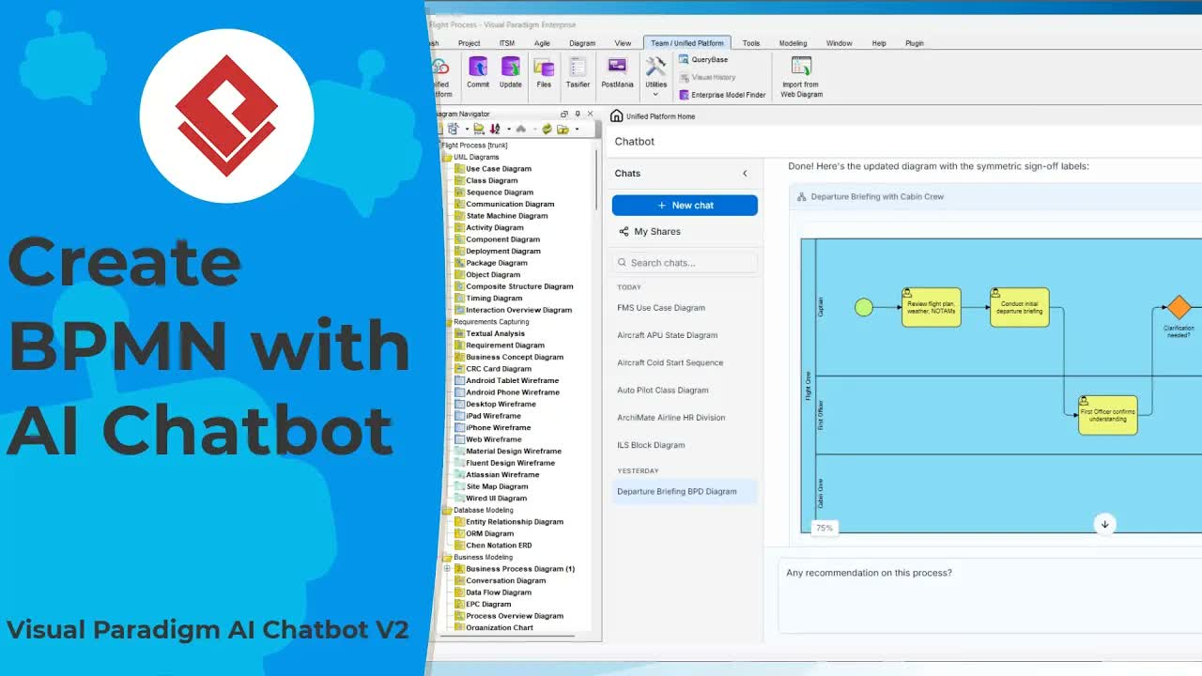The image size is (1202, 676).
Task: Close the Diagram Navigator panel
Action: point(590,114)
